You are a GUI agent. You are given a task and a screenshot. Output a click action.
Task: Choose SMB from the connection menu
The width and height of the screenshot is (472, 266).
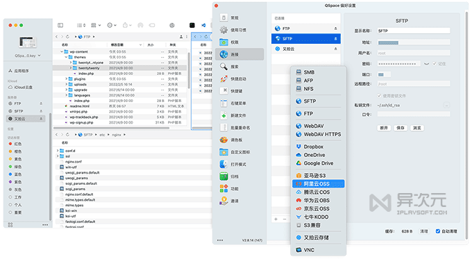(318, 72)
